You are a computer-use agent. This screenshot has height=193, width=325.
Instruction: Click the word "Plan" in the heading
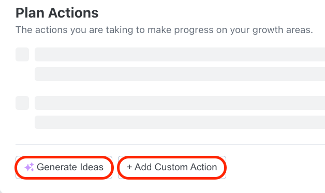pyautogui.click(x=30, y=13)
